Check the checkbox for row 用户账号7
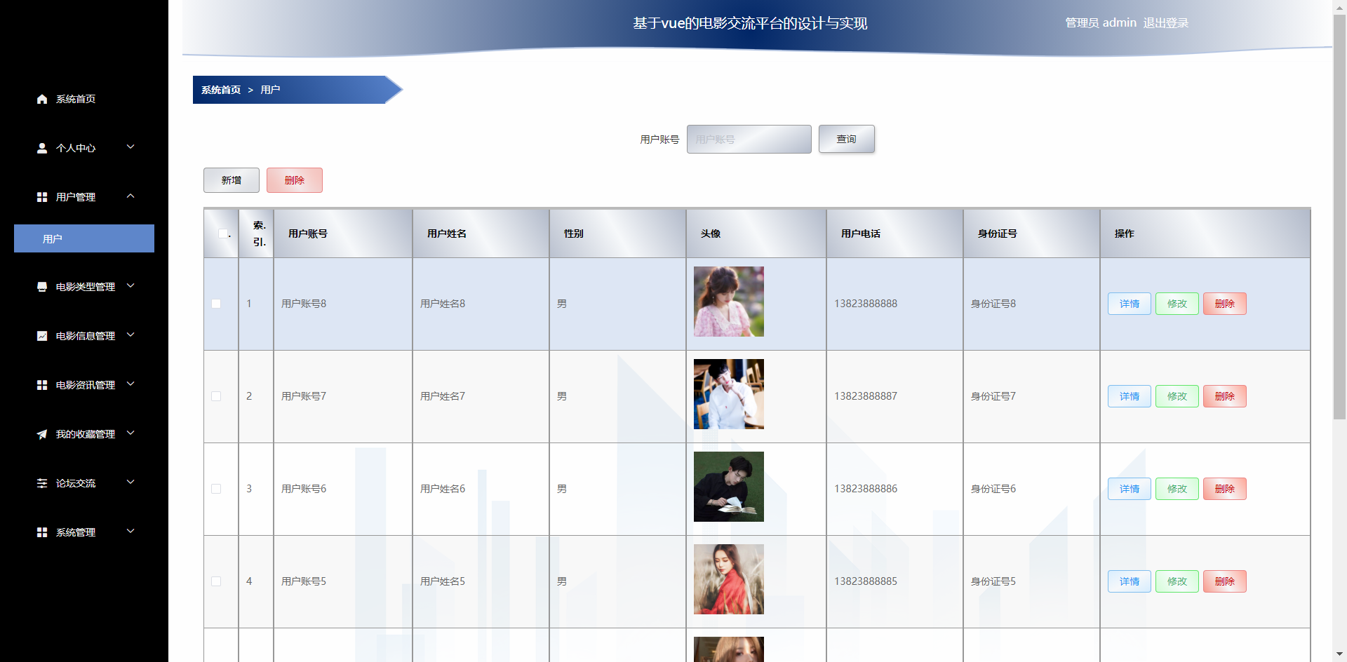This screenshot has width=1347, height=662. click(216, 396)
